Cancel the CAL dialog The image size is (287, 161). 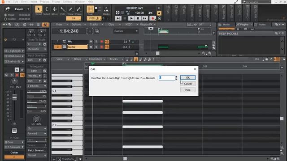[x=187, y=84]
